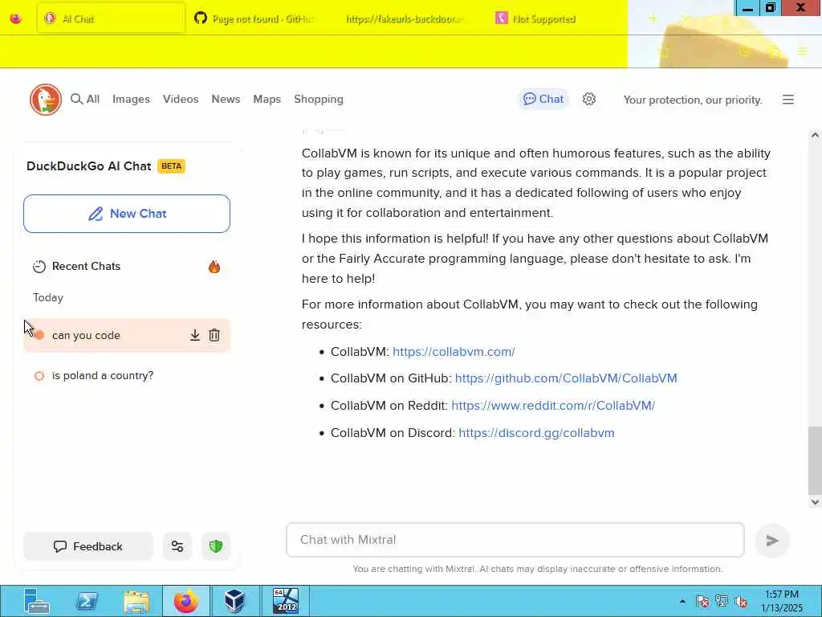The image size is (822, 617).
Task: Click the send message arrow button
Action: coord(772,541)
